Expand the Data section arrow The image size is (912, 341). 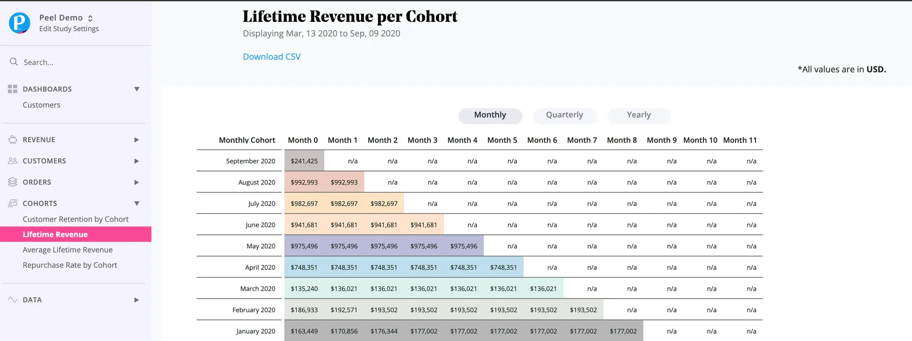tap(136, 300)
